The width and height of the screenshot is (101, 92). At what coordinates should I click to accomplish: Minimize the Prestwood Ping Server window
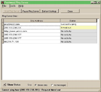[x=92, y=3]
